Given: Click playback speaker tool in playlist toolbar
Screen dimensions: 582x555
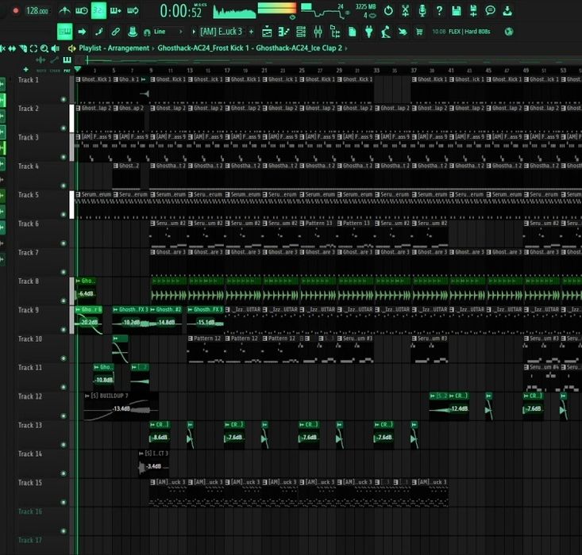Looking at the screenshot, I should [56, 48].
